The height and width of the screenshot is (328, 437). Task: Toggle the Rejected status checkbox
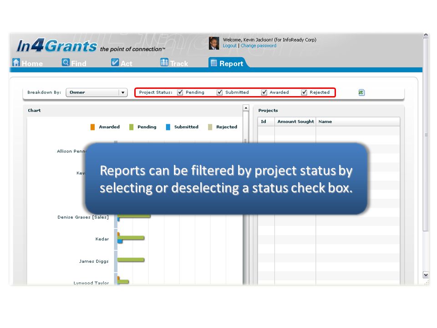click(304, 92)
